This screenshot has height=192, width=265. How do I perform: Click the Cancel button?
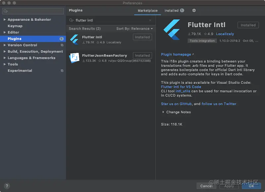pyautogui.click(x=206, y=186)
